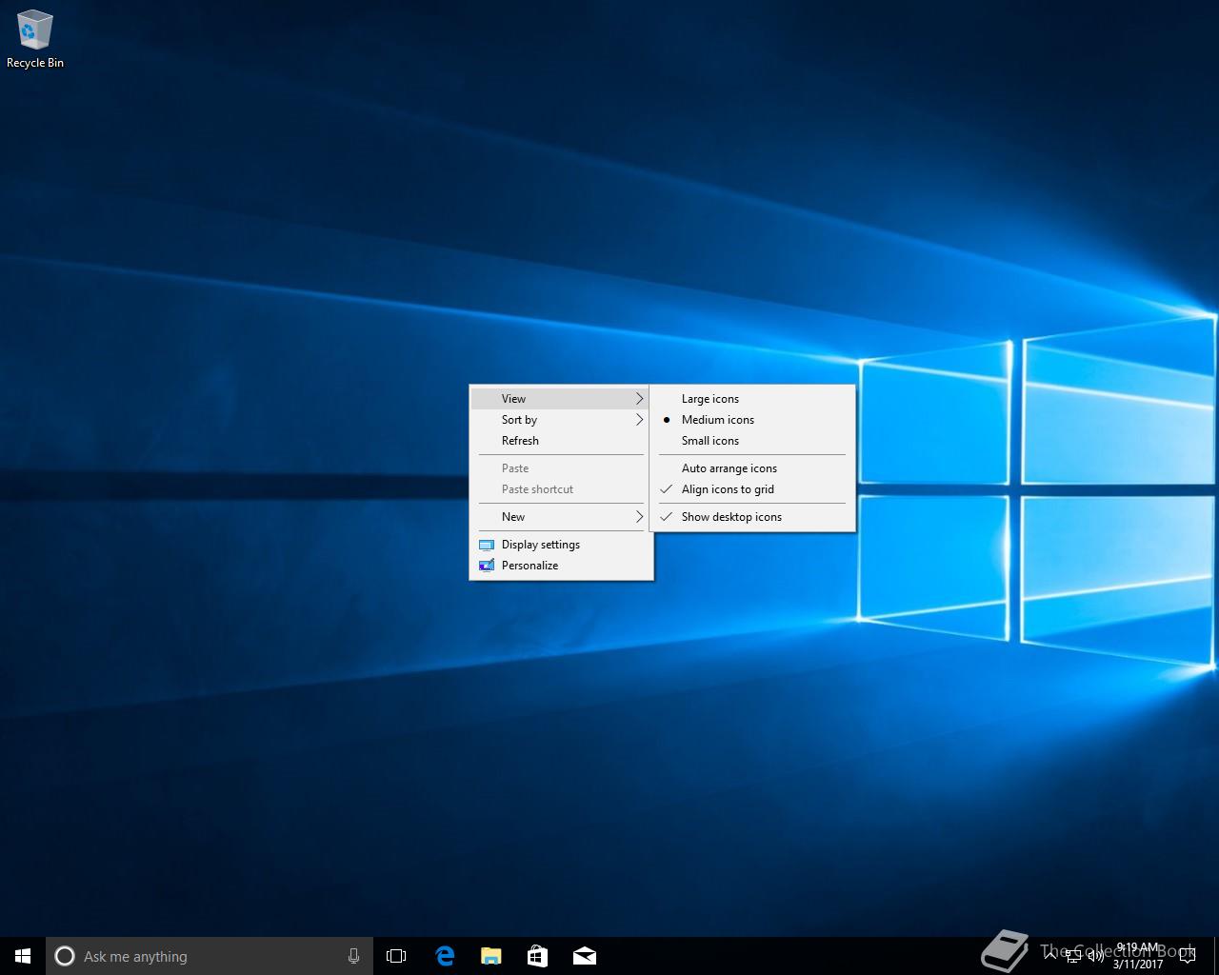
Task: Click the Cortana circle icon
Action: [x=65, y=956]
